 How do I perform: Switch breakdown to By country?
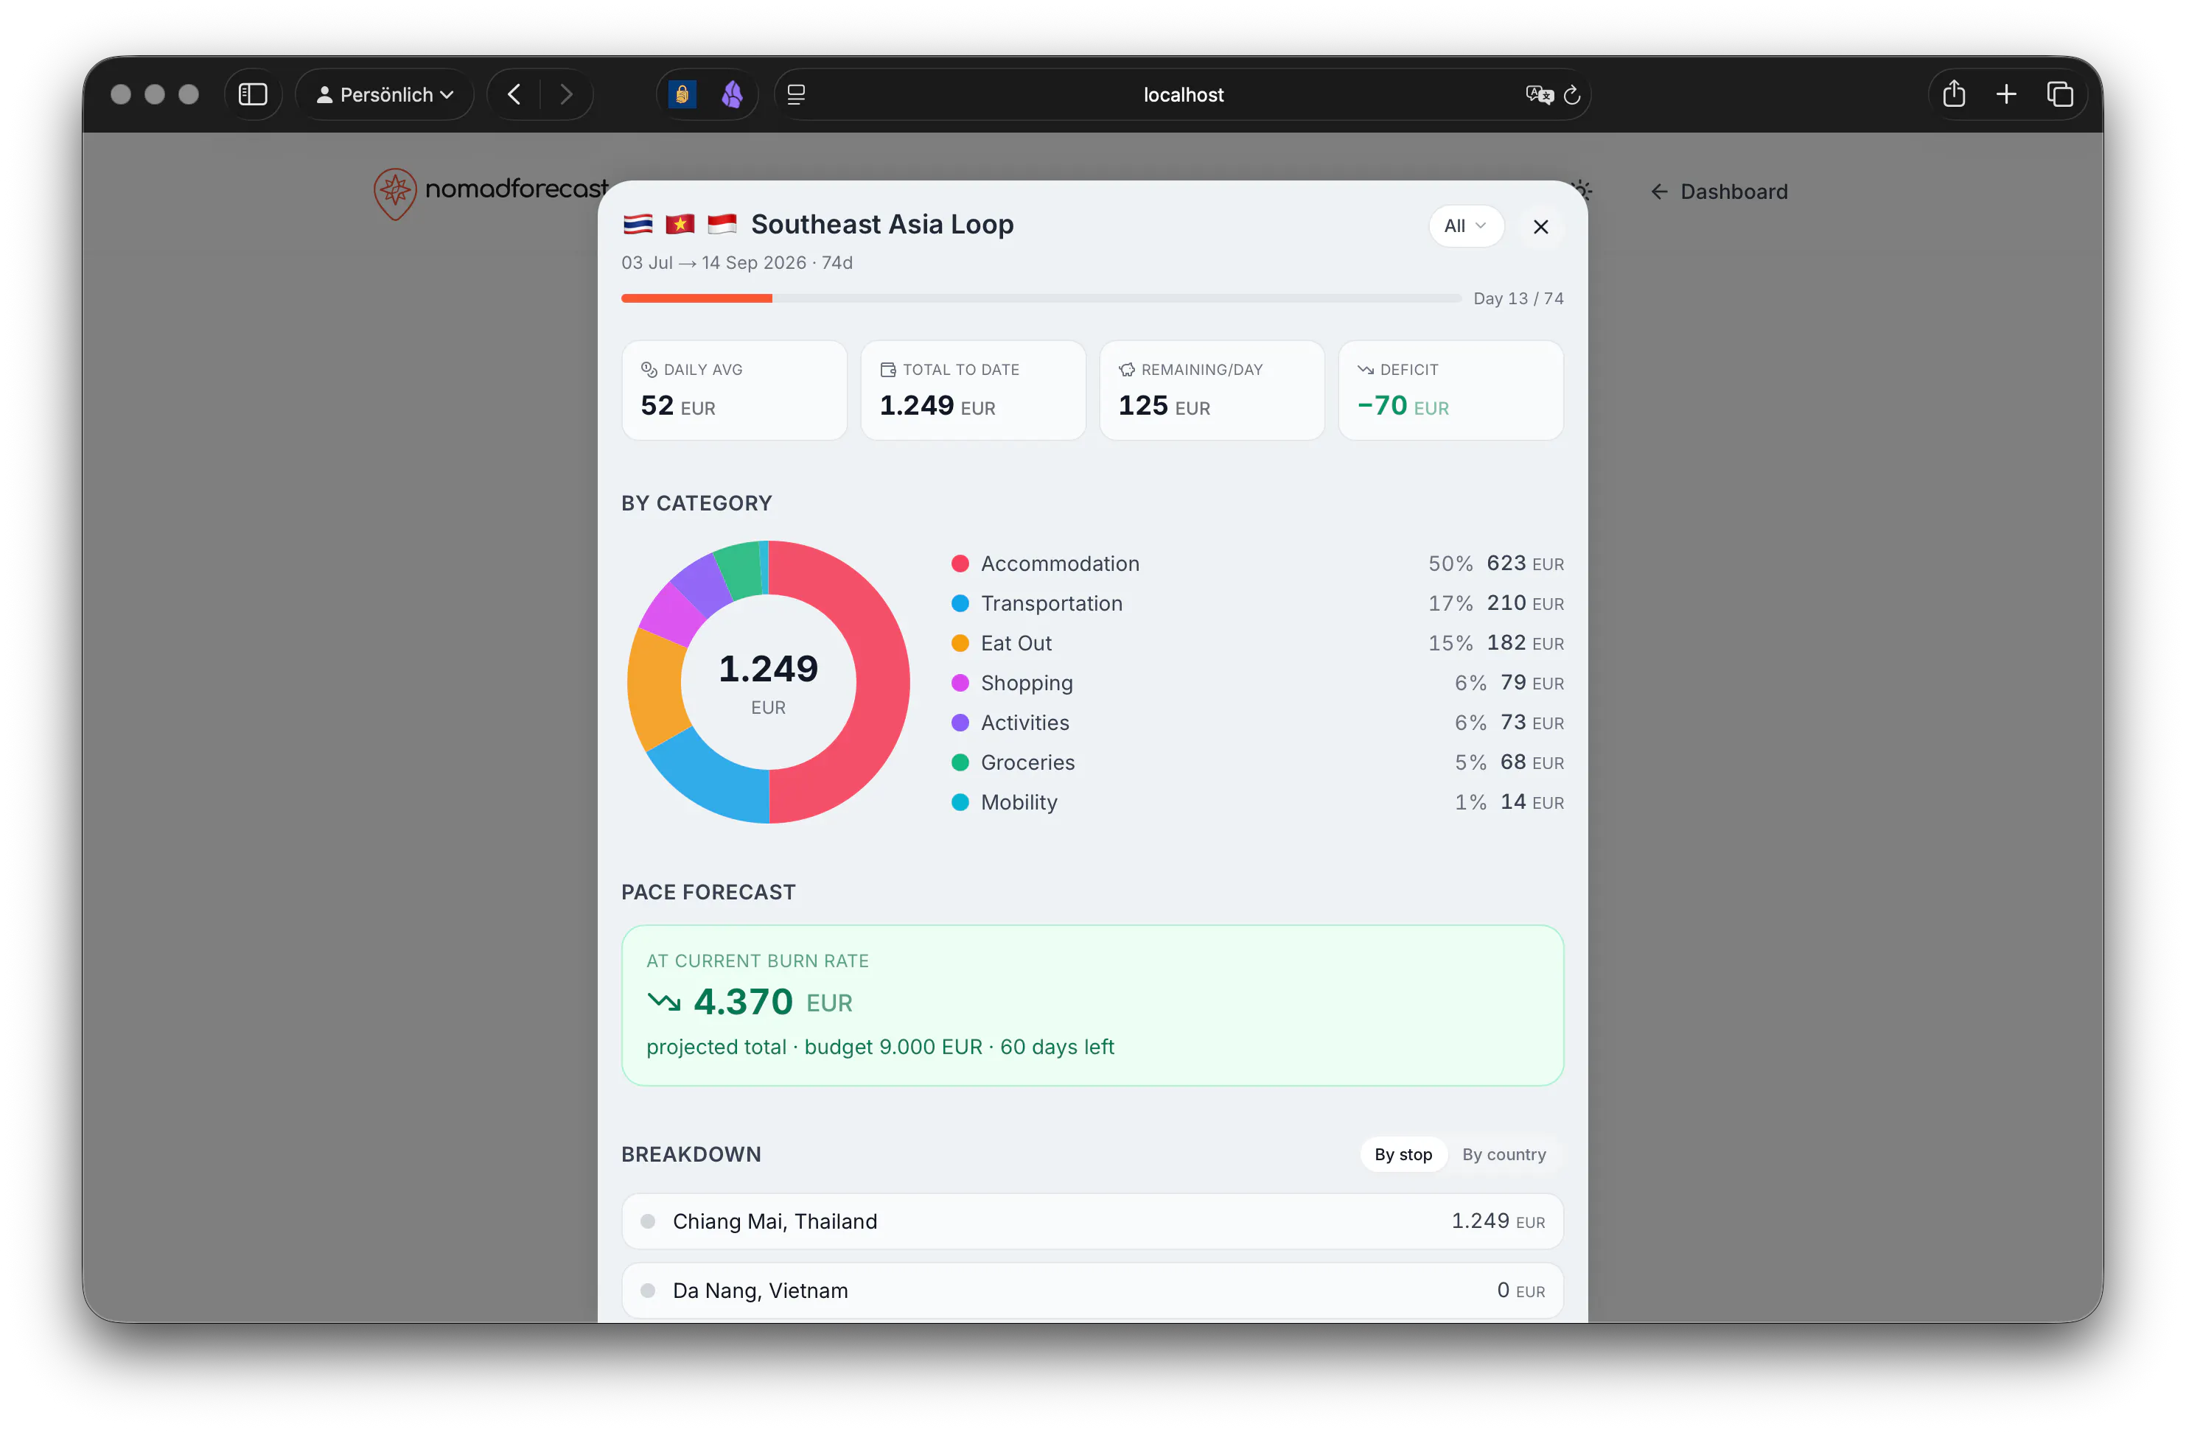click(1504, 1154)
